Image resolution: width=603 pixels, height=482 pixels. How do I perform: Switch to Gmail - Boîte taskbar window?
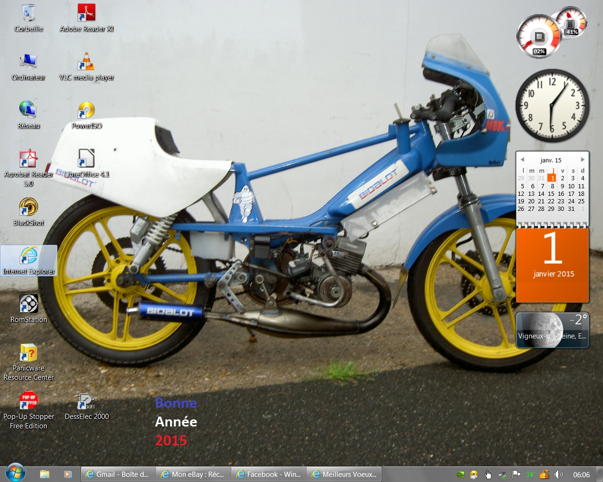coord(118,474)
